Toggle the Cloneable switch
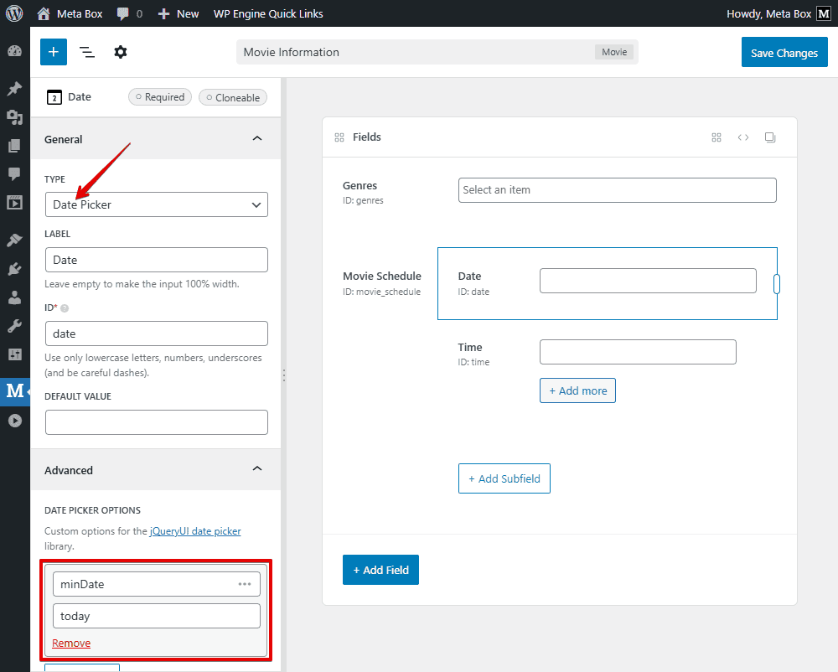838x672 pixels. click(x=233, y=97)
